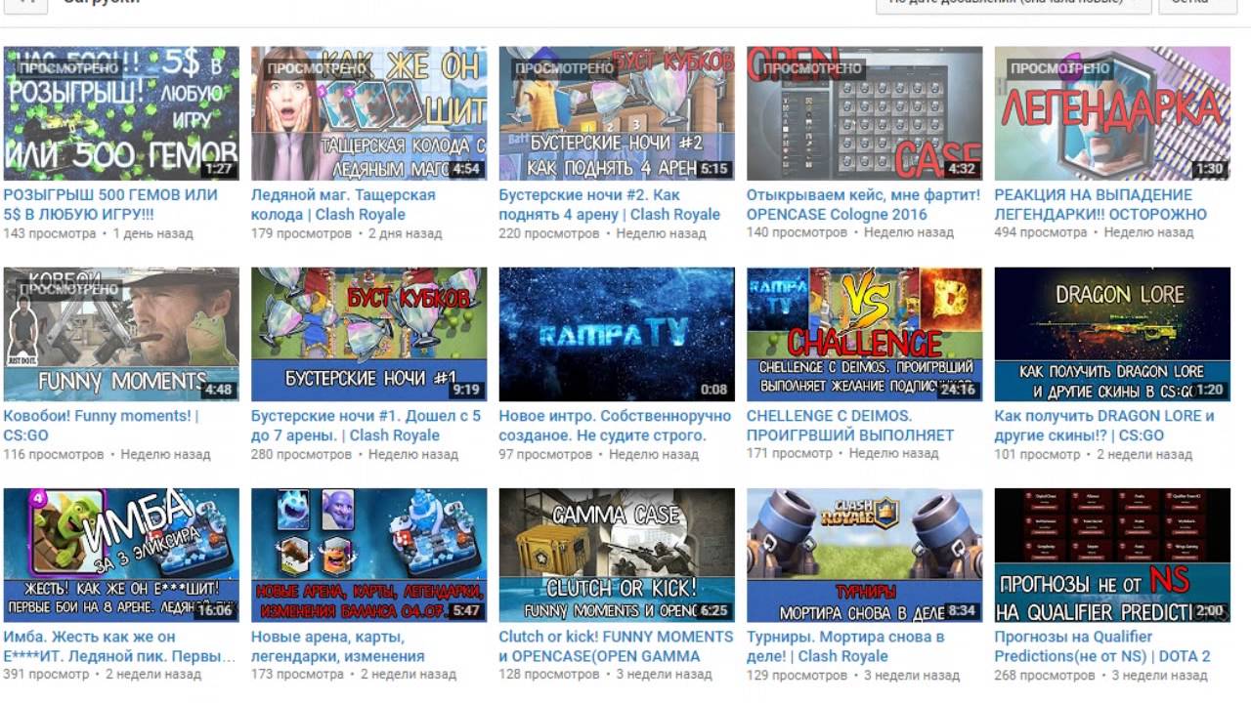Open the Прогнозы не от NS thumbnail
Screen dimensions: 1251x703
point(1112,555)
